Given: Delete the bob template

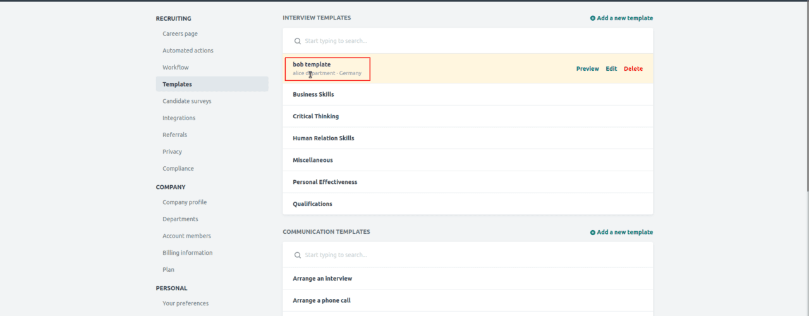Looking at the screenshot, I should point(633,69).
